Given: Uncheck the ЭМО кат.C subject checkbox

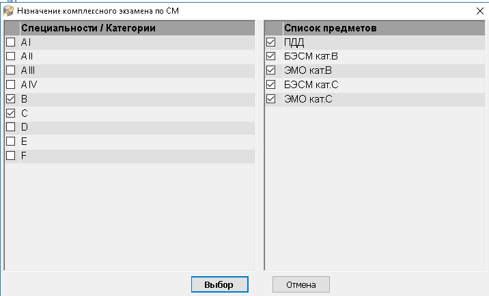Looking at the screenshot, I should (271, 99).
